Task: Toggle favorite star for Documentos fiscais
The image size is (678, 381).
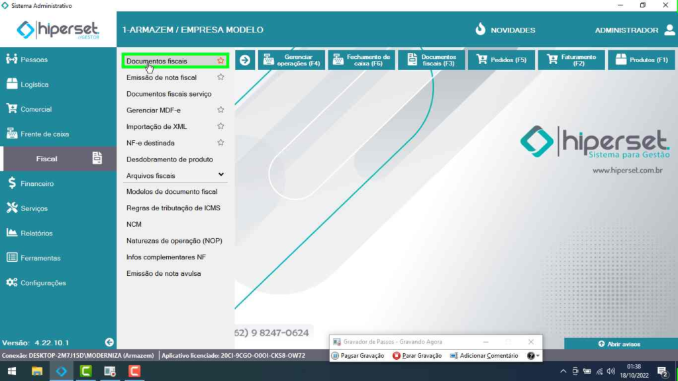Action: (x=220, y=61)
